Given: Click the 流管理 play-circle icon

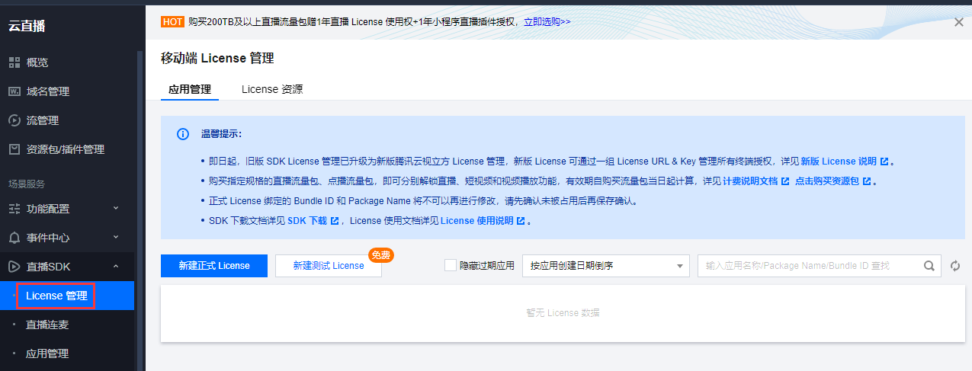Looking at the screenshot, I should pyautogui.click(x=14, y=120).
